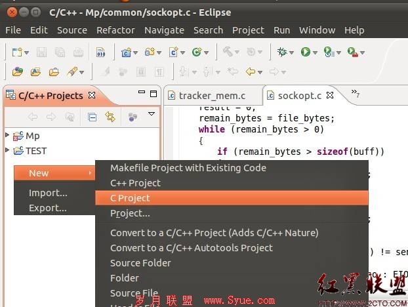Click the Open Task folder icon
The width and height of the screenshot is (408, 307).
pos(54,72)
